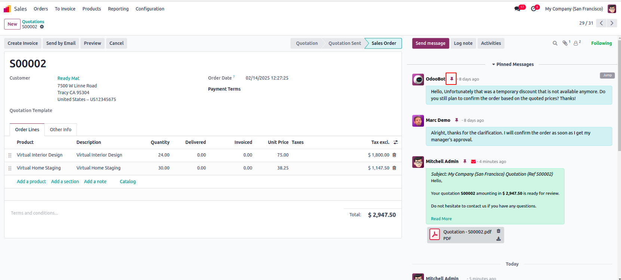This screenshot has height=280, width=621.
Task: Expand the Reporting menu
Action: pyautogui.click(x=118, y=9)
